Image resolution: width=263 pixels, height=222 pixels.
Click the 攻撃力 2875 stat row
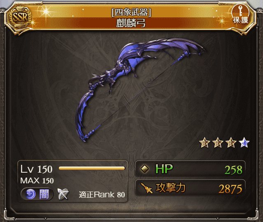click(190, 188)
